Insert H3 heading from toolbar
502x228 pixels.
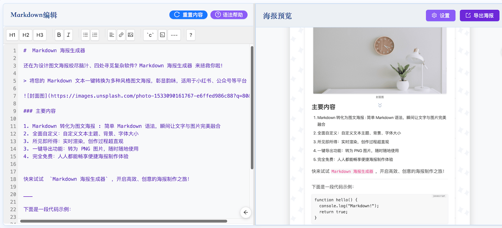pyautogui.click(x=40, y=35)
